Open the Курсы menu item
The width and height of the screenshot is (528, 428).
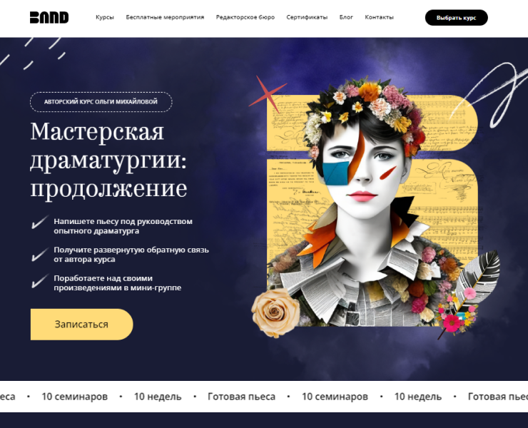pos(105,17)
